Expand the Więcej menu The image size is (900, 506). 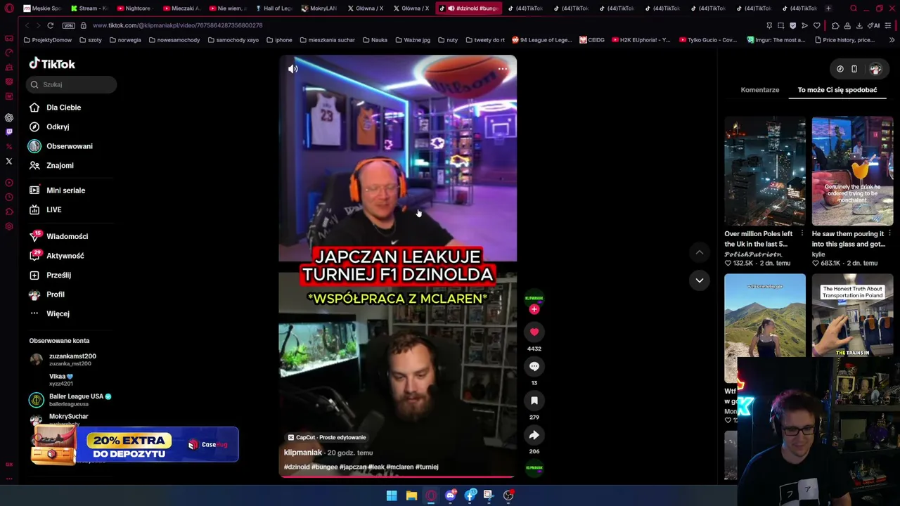pyautogui.click(x=49, y=313)
